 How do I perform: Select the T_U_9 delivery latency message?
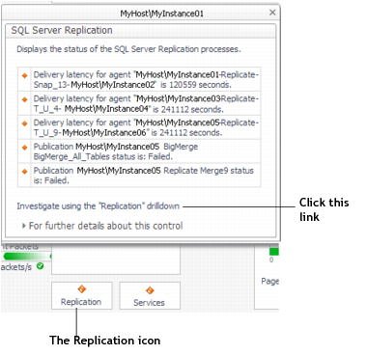pos(146,127)
